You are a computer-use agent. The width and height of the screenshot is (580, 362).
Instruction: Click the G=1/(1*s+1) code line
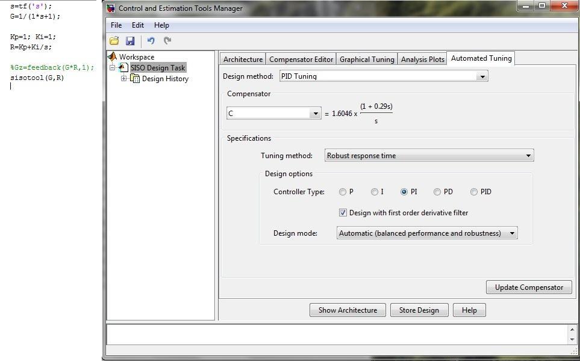[x=35, y=16]
